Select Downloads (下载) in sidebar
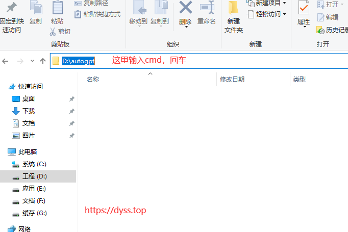348x232 pixels. 29,111
